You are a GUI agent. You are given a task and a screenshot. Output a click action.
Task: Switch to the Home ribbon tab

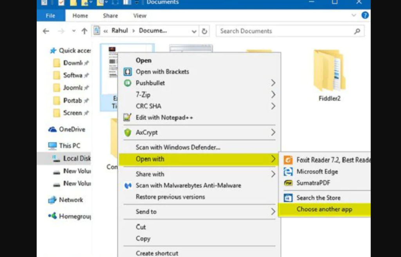80,16
